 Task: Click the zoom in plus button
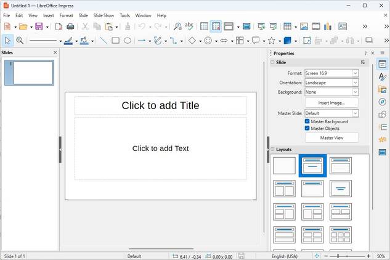[368, 256]
